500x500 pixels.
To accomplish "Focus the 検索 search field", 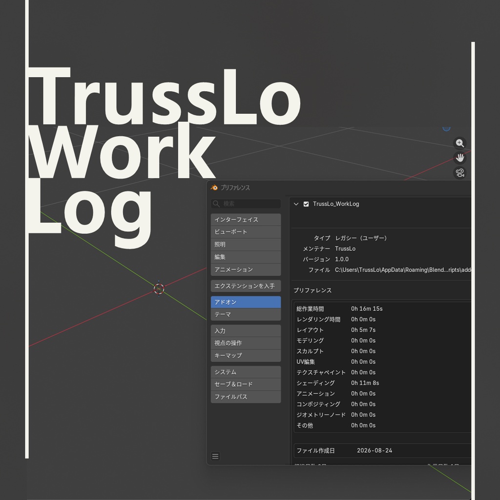I will 246,204.
